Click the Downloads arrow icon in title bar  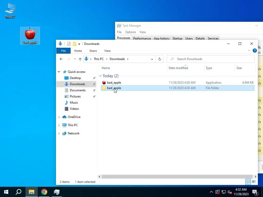[60, 44]
